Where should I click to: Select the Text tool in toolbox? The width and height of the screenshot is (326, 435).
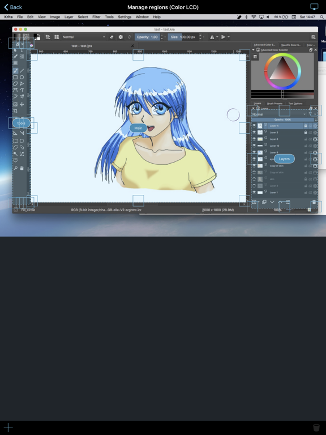[x=22, y=50]
